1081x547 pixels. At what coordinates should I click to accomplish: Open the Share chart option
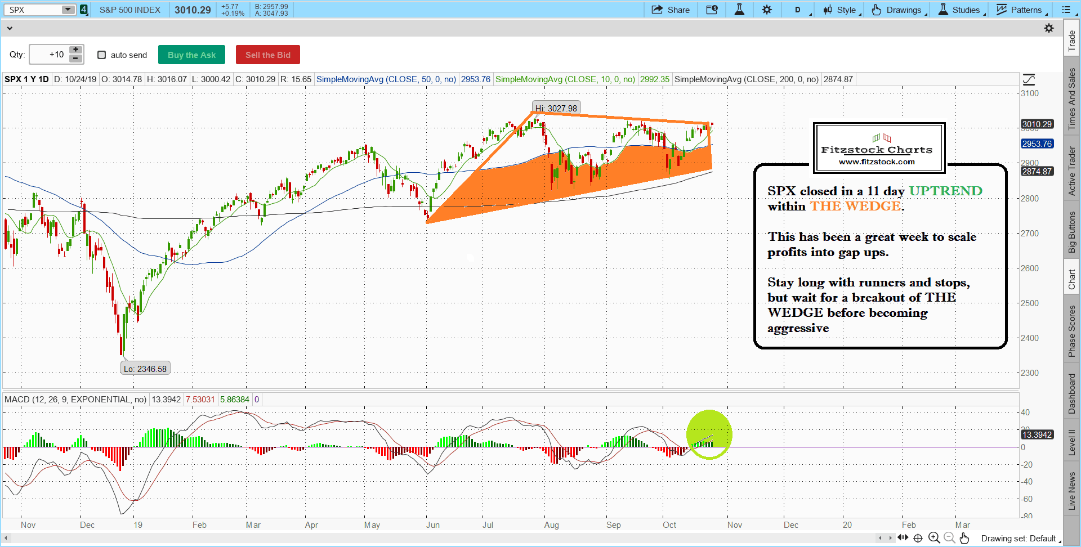pos(671,10)
